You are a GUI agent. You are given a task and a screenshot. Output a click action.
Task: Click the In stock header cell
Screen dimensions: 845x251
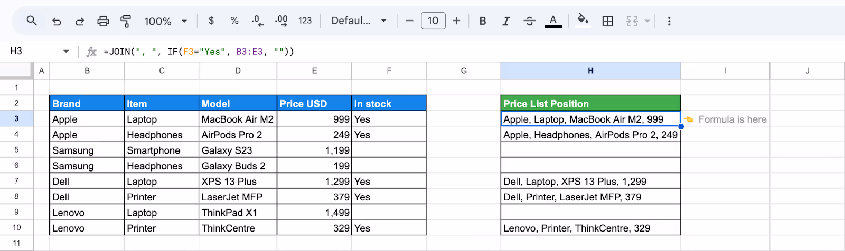pos(389,103)
